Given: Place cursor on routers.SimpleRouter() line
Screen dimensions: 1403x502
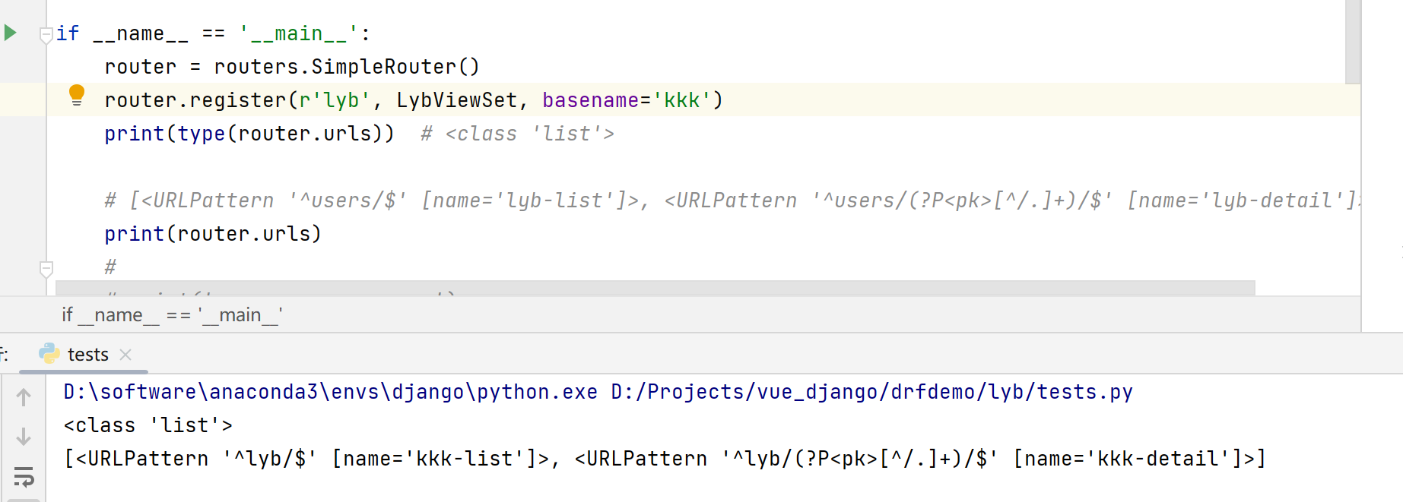Looking at the screenshot, I should pos(292,67).
